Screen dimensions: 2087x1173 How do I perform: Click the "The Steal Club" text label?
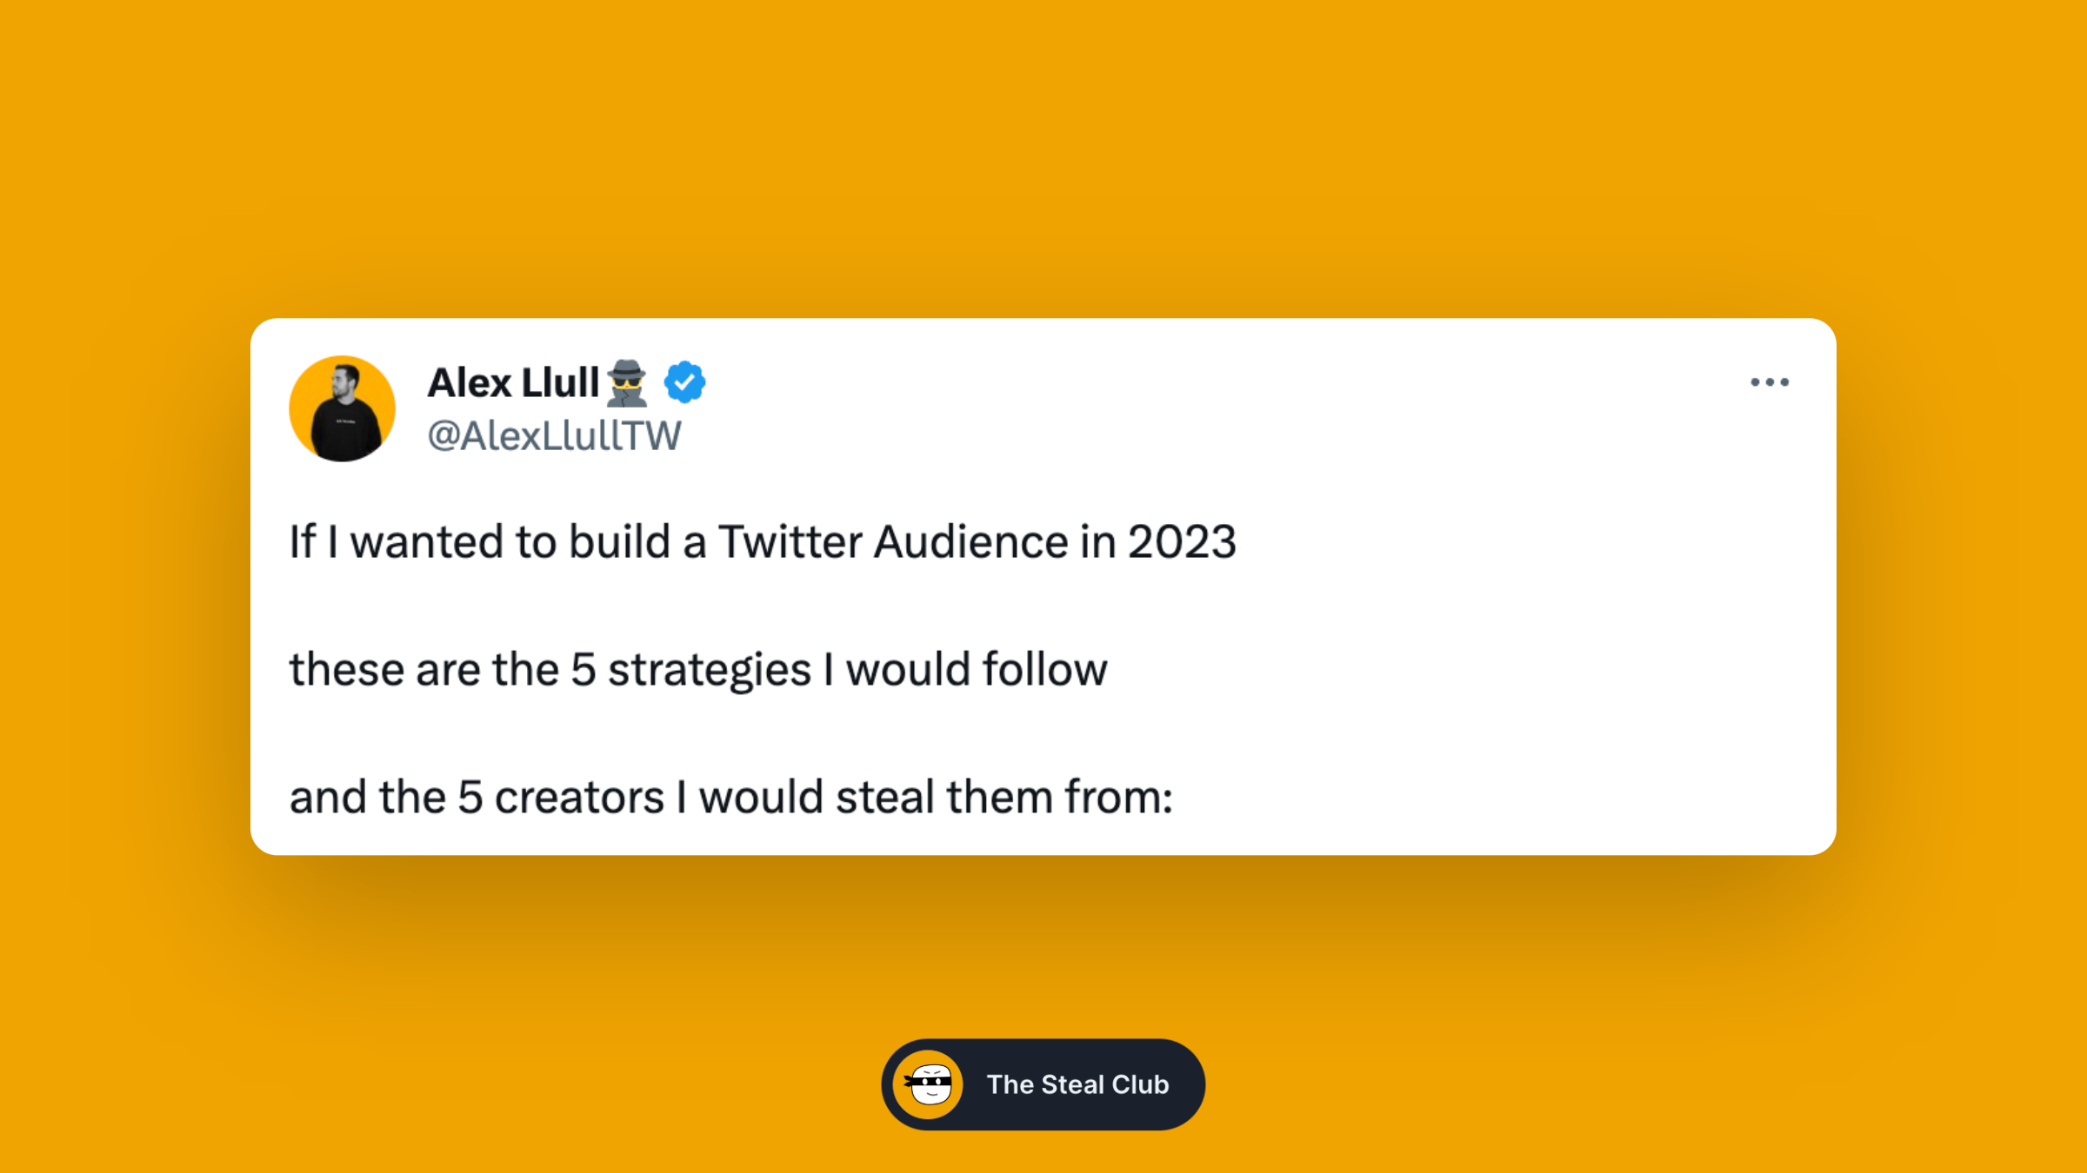(x=1077, y=1084)
